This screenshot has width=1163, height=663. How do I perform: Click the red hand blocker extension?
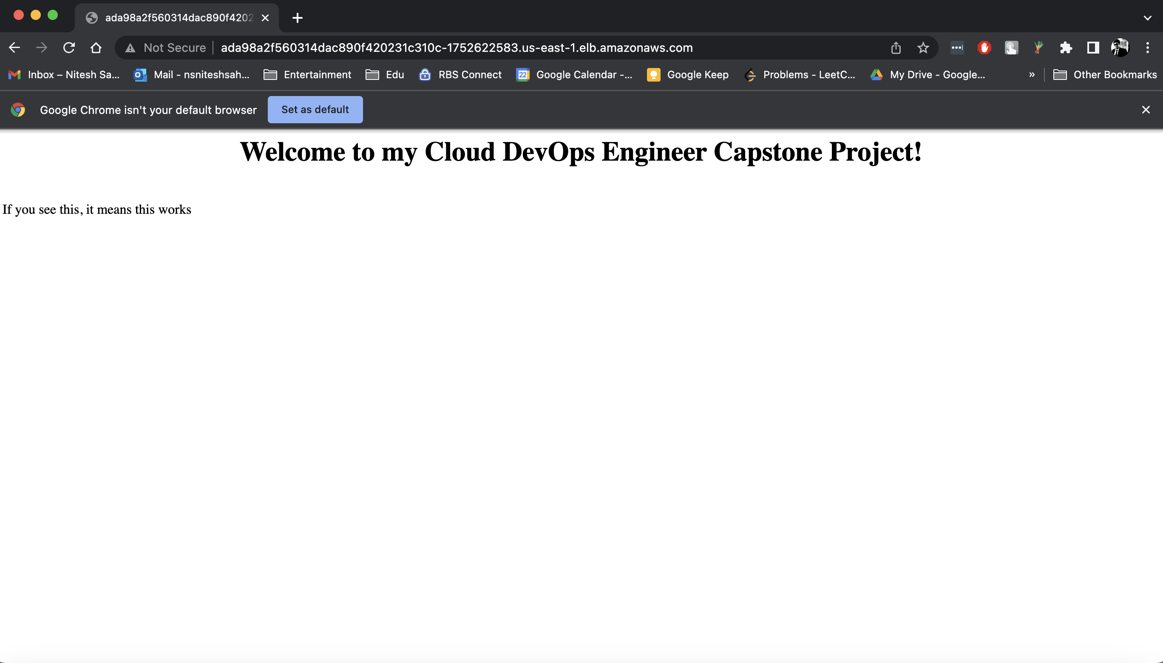pyautogui.click(x=984, y=48)
